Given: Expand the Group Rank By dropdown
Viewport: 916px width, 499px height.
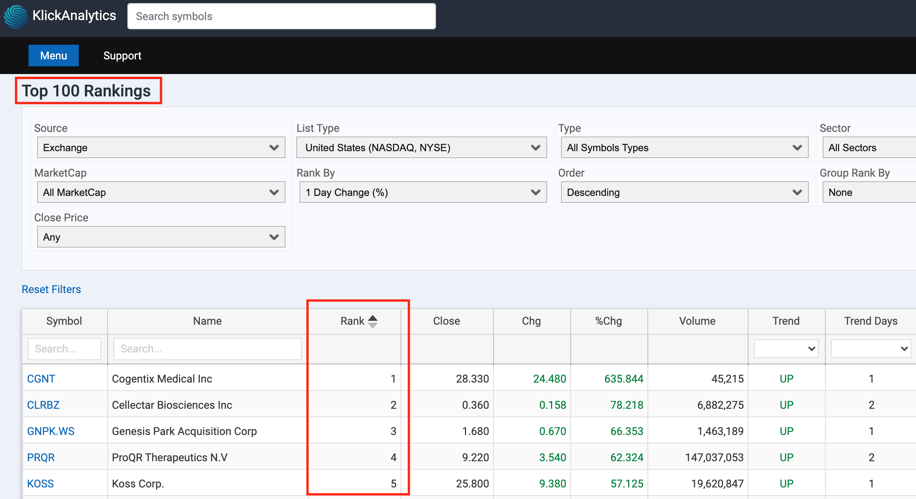Looking at the screenshot, I should click(869, 192).
